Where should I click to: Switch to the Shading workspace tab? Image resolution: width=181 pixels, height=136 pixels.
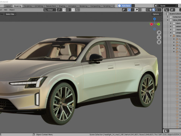click(x=62, y=6)
